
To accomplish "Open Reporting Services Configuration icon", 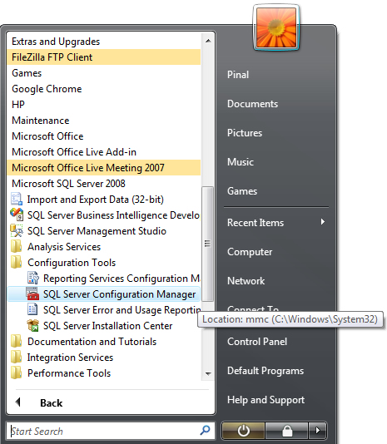I will coord(33,278).
